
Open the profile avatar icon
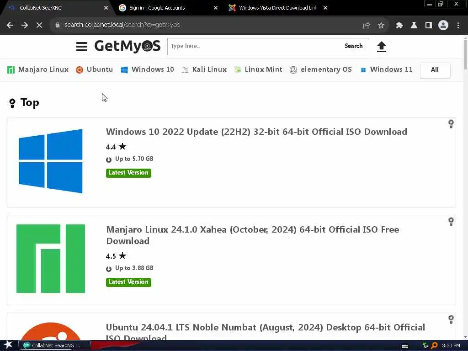(x=443, y=25)
